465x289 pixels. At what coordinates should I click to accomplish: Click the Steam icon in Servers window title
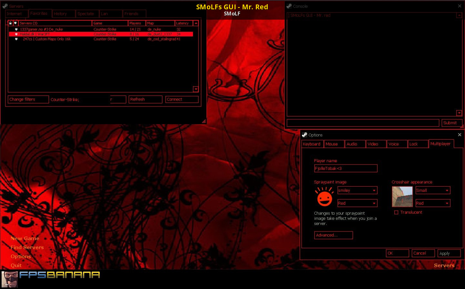click(x=5, y=6)
